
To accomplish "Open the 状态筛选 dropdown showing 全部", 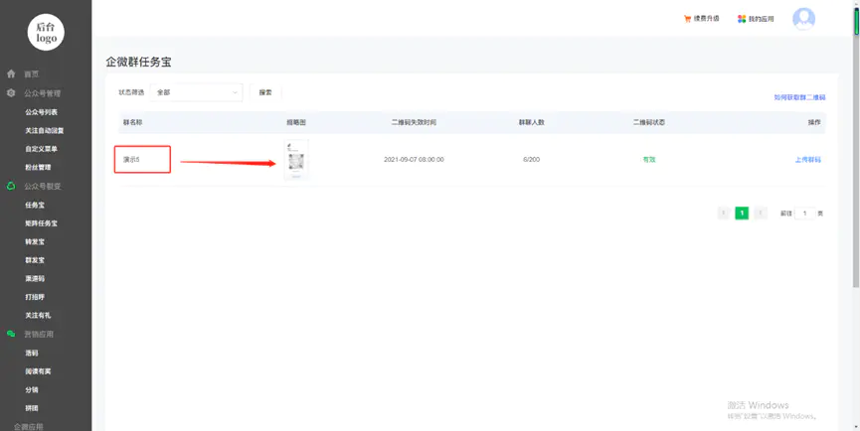I will click(x=197, y=92).
